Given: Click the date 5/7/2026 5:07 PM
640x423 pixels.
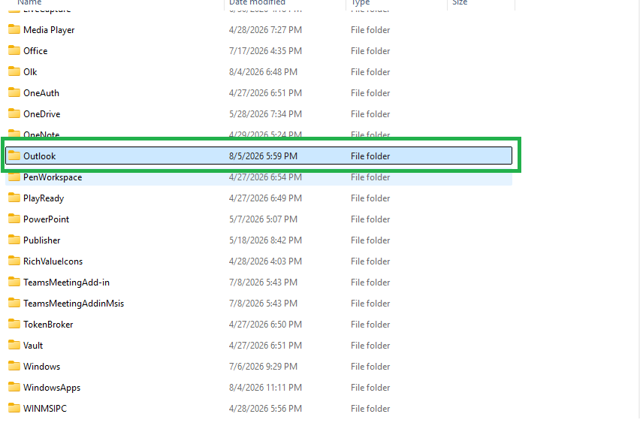Looking at the screenshot, I should (x=263, y=219).
